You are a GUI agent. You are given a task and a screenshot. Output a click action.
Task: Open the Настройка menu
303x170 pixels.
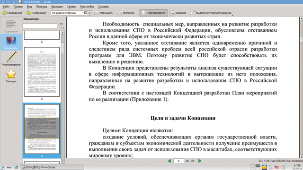87,7
